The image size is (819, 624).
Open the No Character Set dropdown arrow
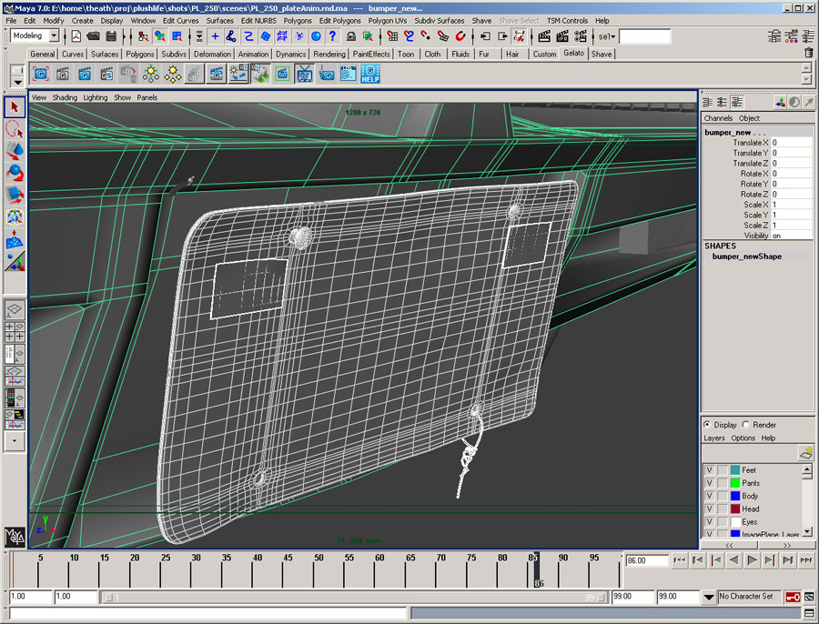(x=709, y=597)
